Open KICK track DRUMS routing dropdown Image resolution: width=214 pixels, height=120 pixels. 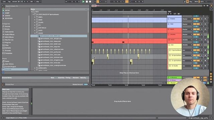(x=187, y=40)
